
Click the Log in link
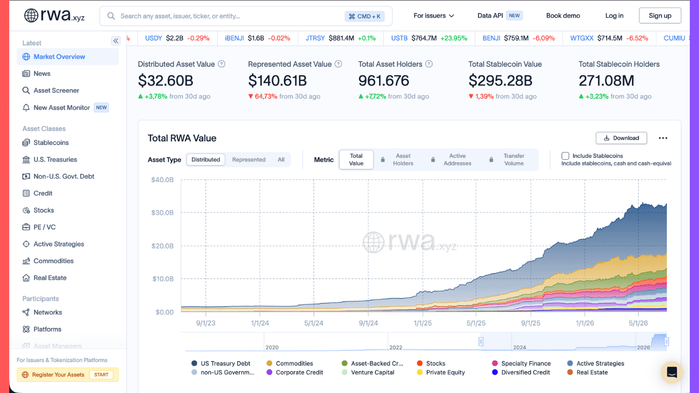click(x=614, y=16)
